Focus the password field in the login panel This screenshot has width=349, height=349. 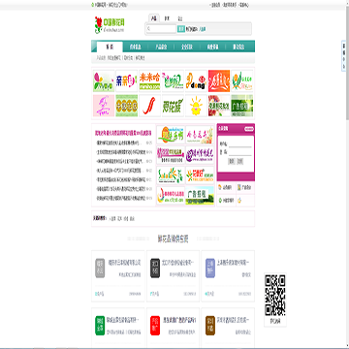coord(239,152)
